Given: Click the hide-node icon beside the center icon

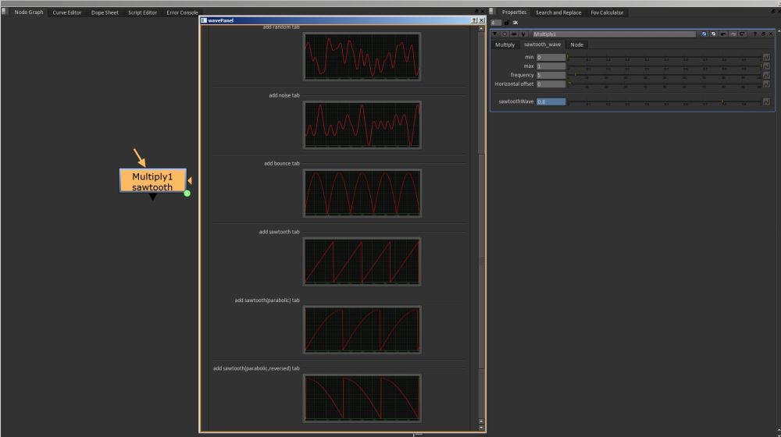Looking at the screenshot, I should click(514, 34).
